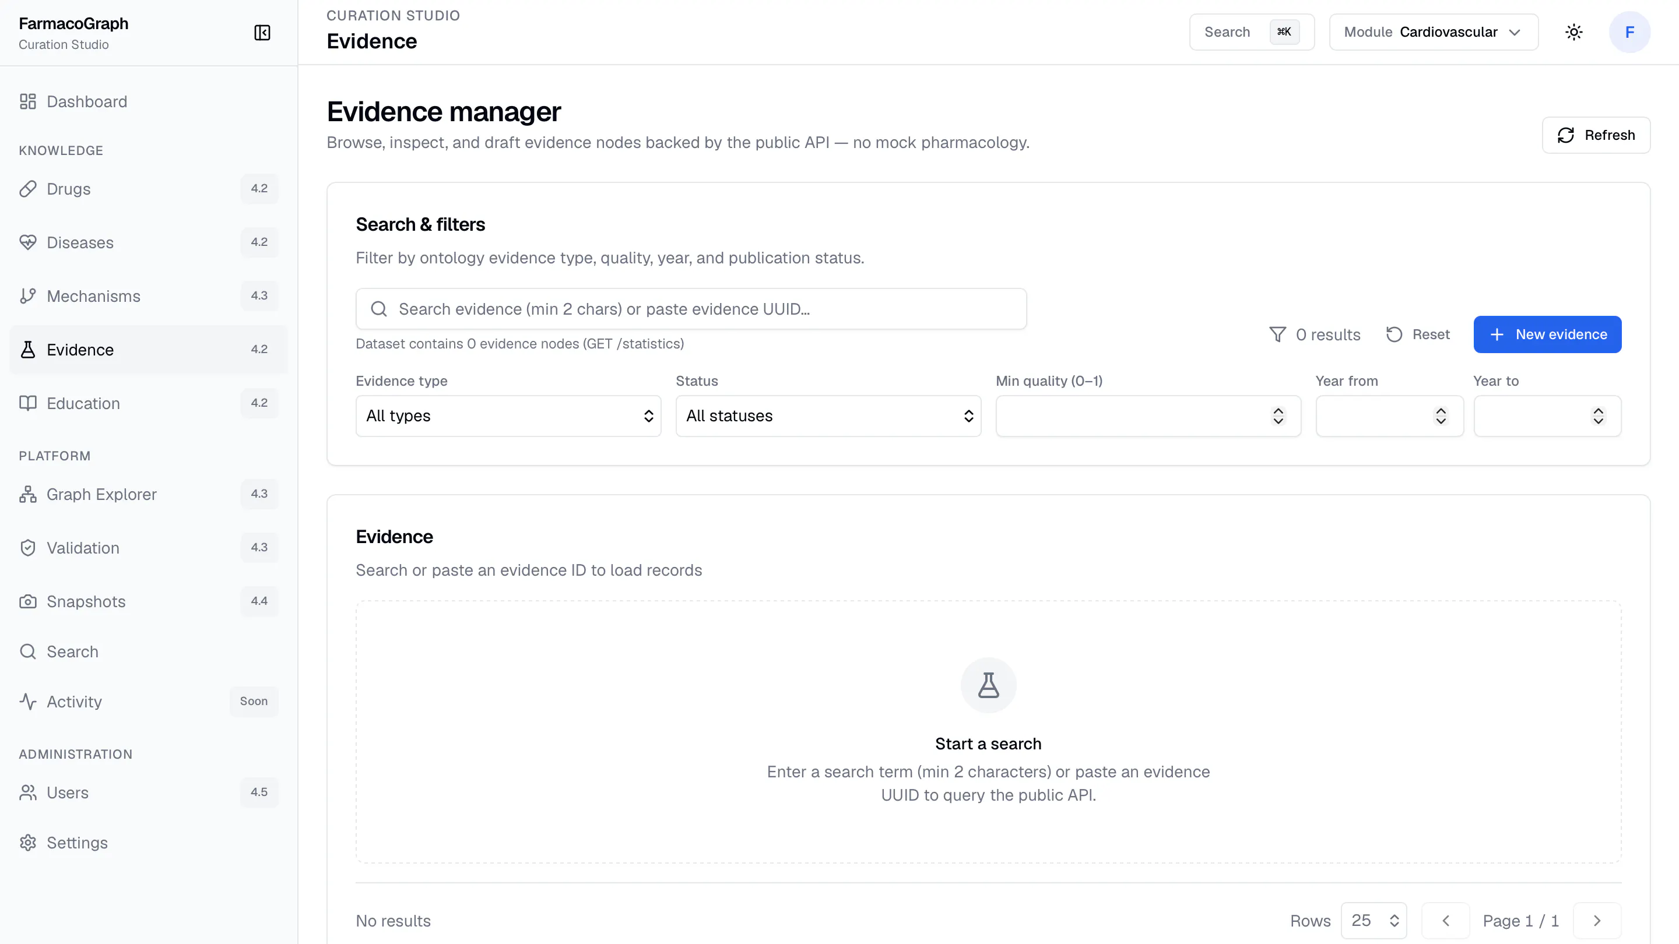Click the New evidence button
This screenshot has width=1679, height=944.
pos(1547,334)
